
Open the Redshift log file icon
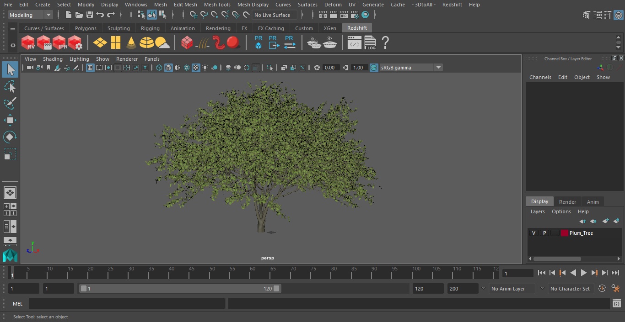[370, 43]
